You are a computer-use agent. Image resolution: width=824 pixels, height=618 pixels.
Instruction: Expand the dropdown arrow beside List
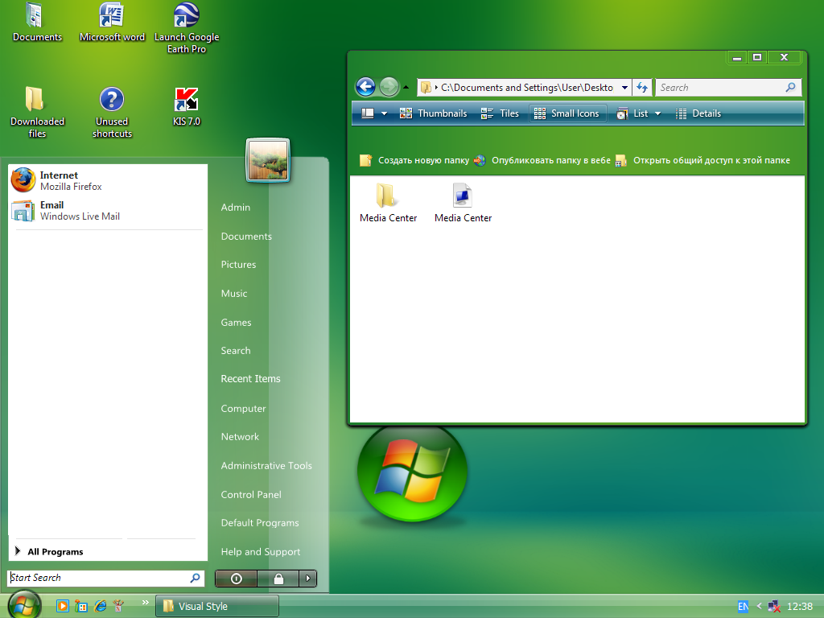pos(657,113)
